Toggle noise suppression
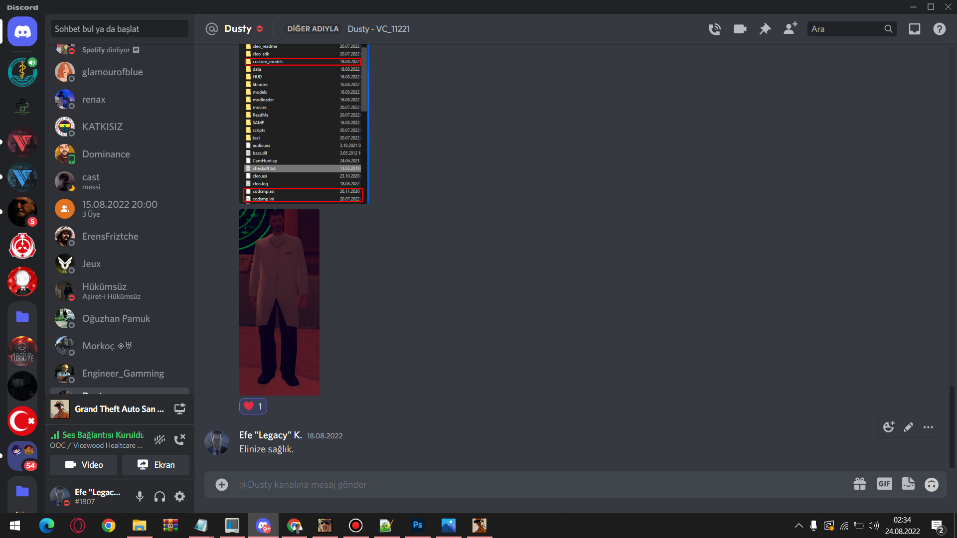Image resolution: width=957 pixels, height=538 pixels. pos(159,439)
